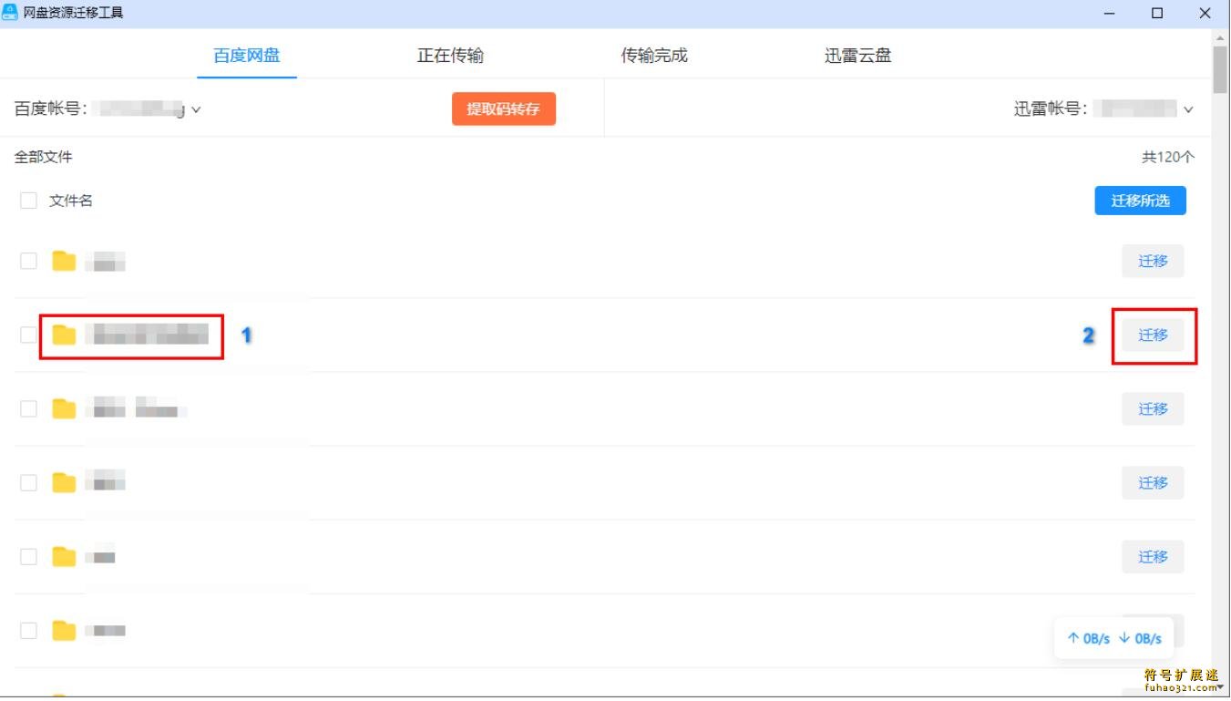Screen dimensions: 1231x701
Task: Select the 迅雷云盘 tab
Action: [x=858, y=56]
